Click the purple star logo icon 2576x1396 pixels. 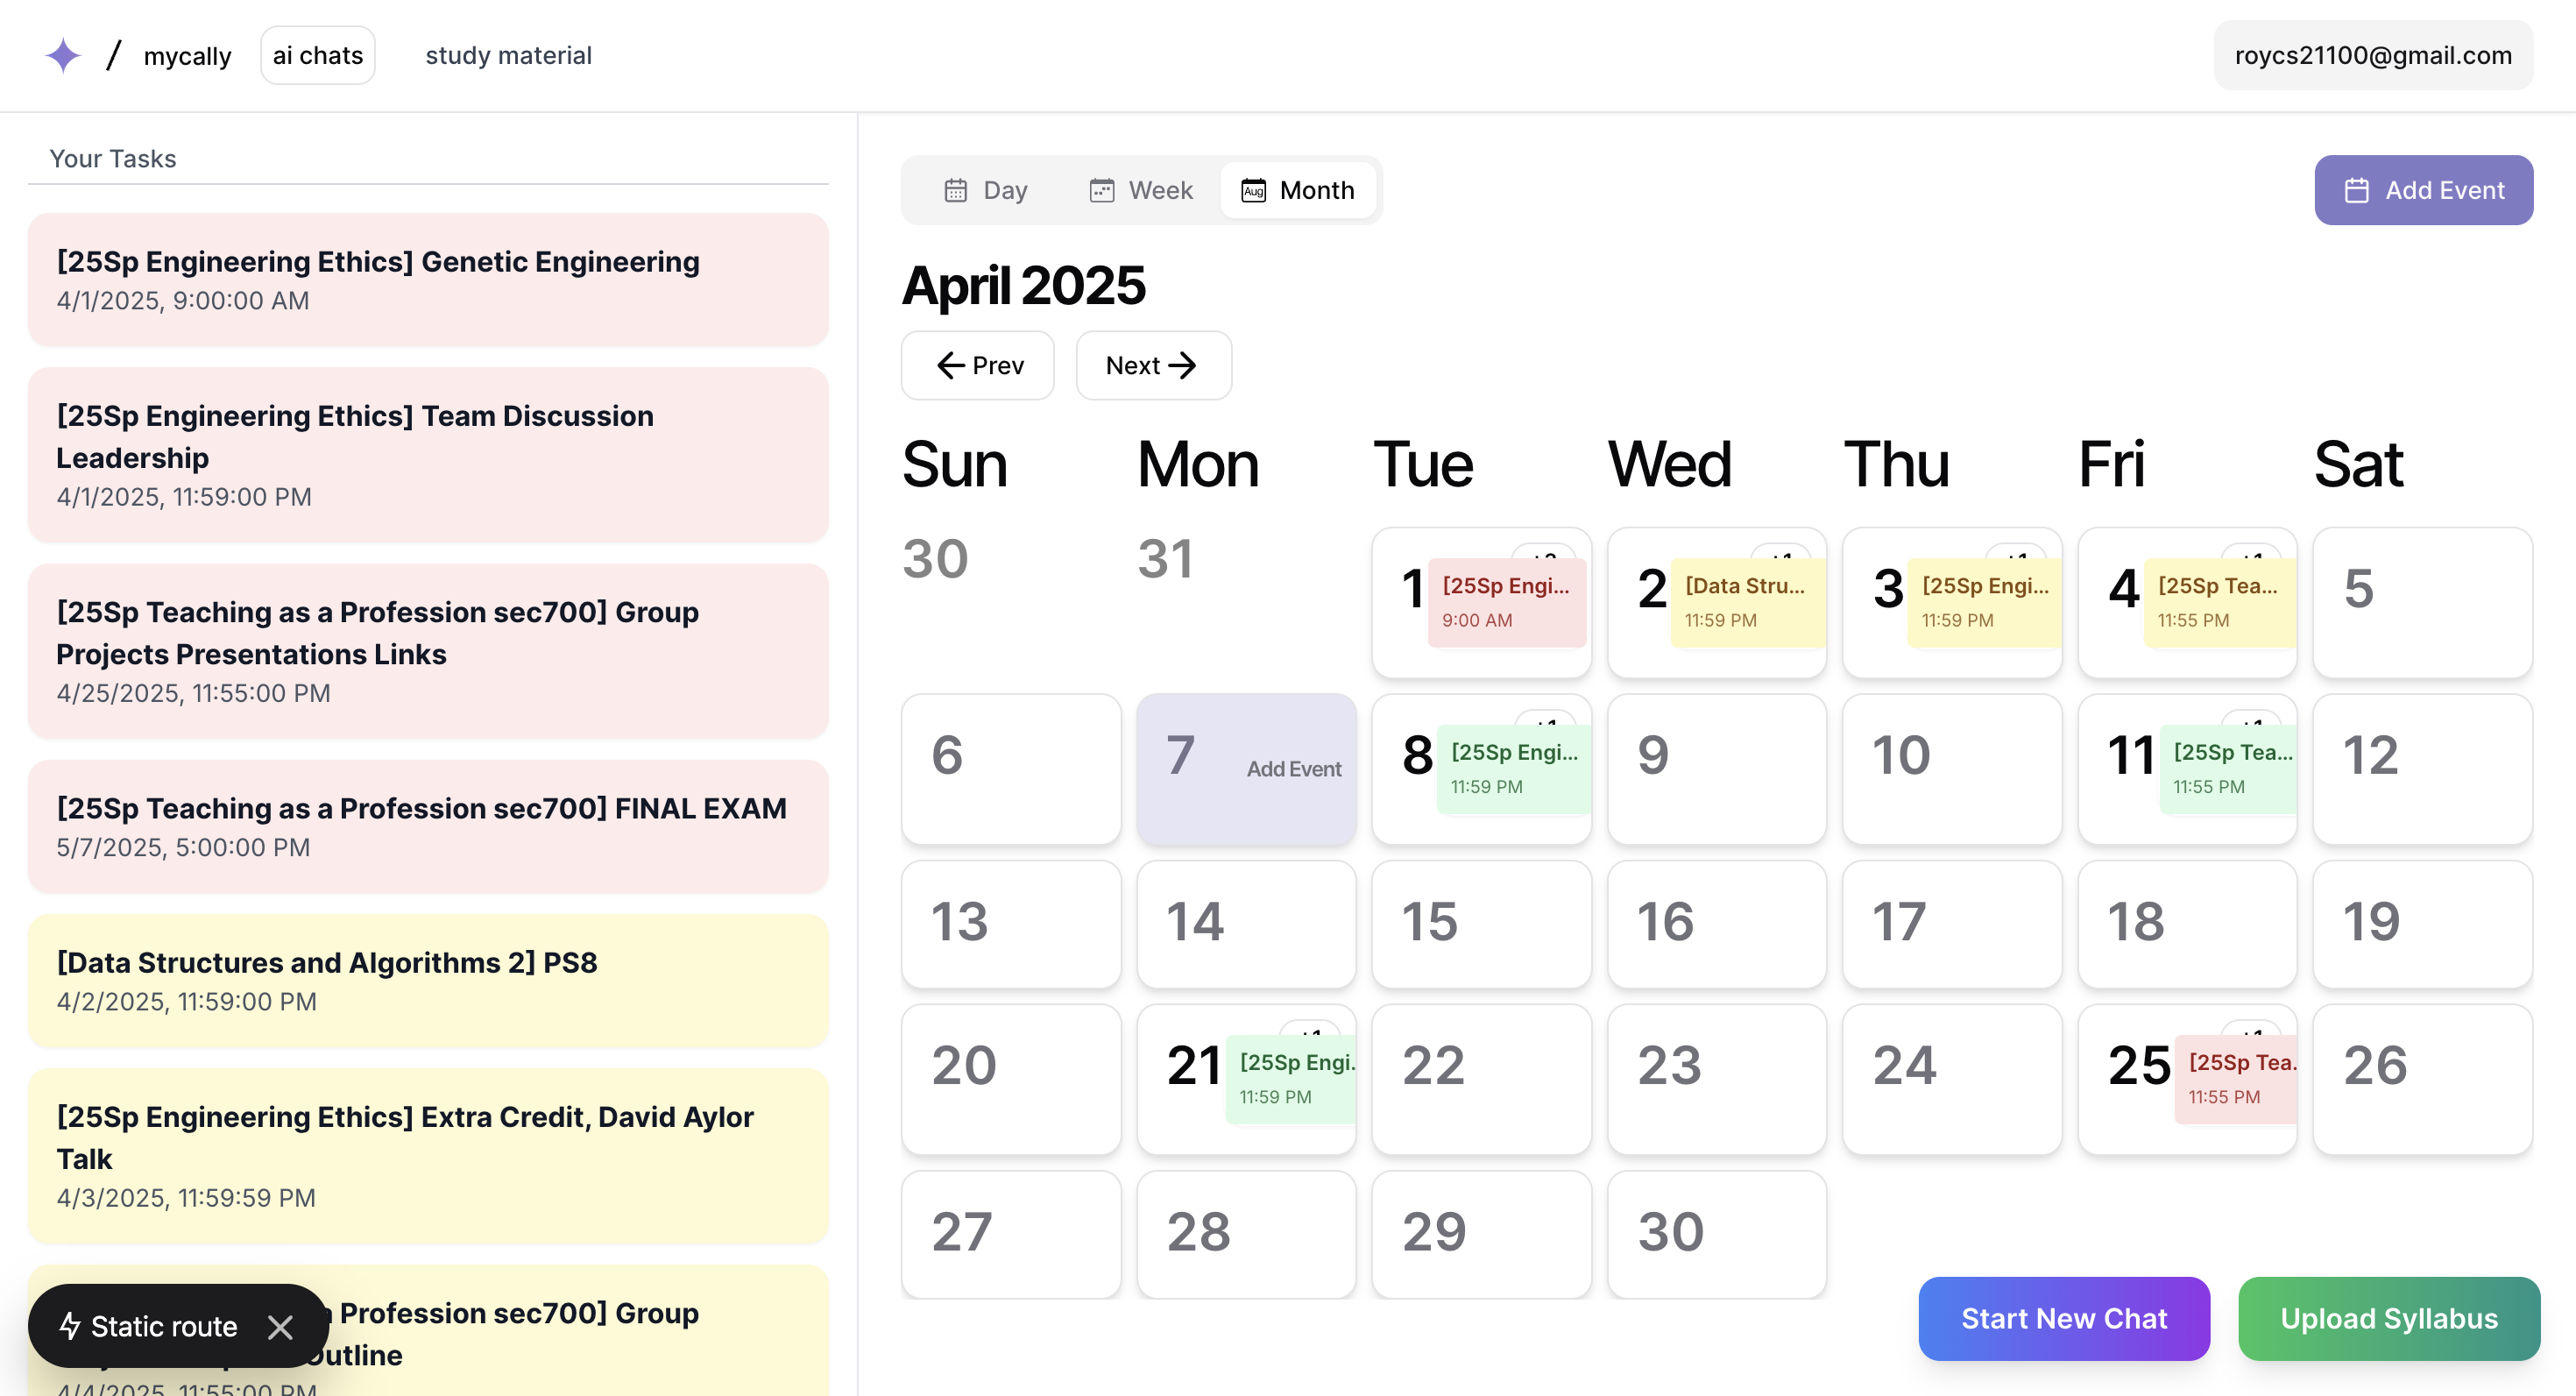(63, 55)
